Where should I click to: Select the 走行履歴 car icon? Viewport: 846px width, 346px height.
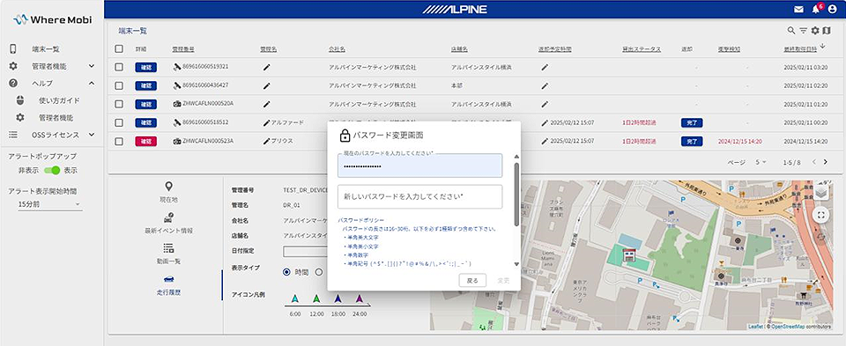[x=169, y=279]
